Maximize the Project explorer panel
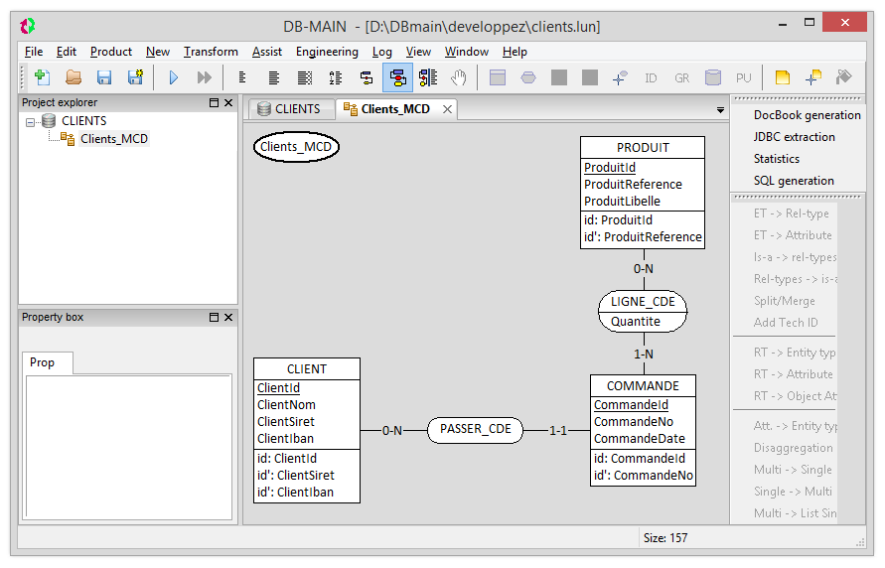 pos(214,102)
